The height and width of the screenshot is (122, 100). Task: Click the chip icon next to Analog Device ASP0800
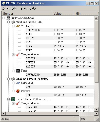(13, 79)
